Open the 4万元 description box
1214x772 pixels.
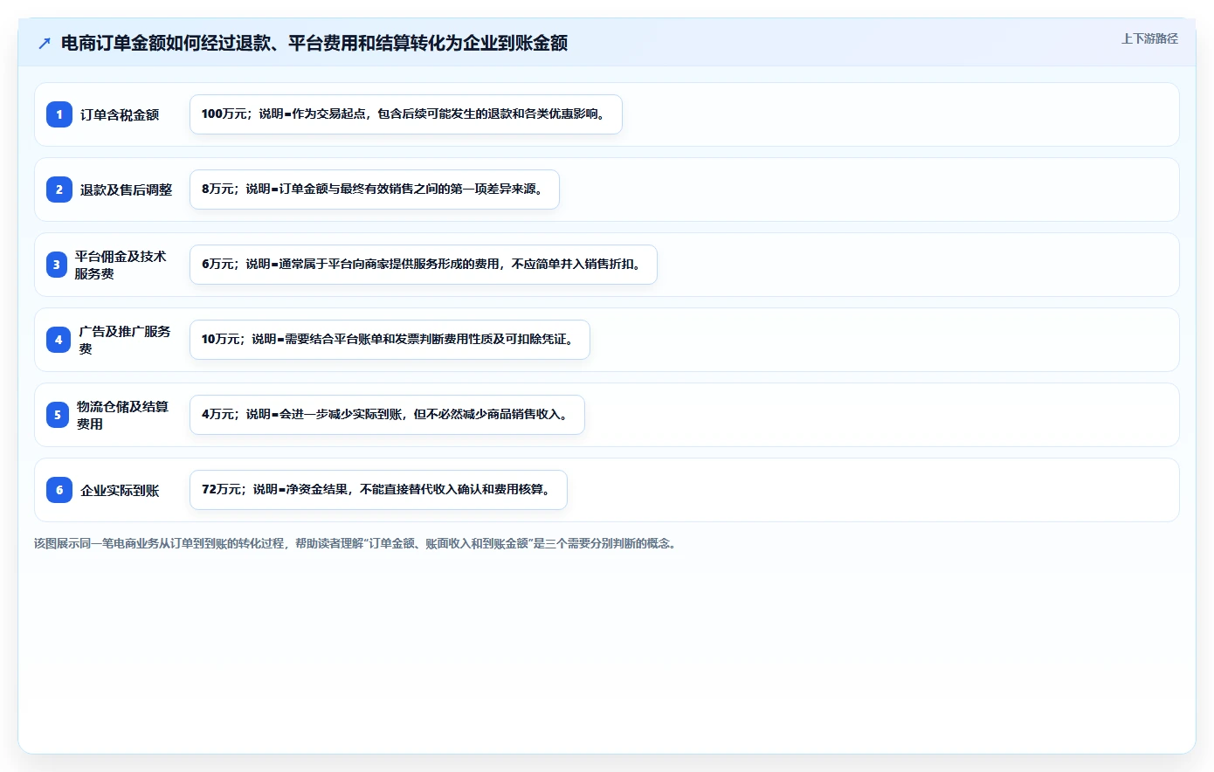point(387,415)
